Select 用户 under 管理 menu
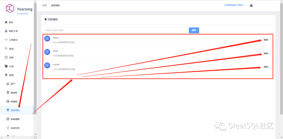Screen dimensions: 283x139 coord(13,84)
